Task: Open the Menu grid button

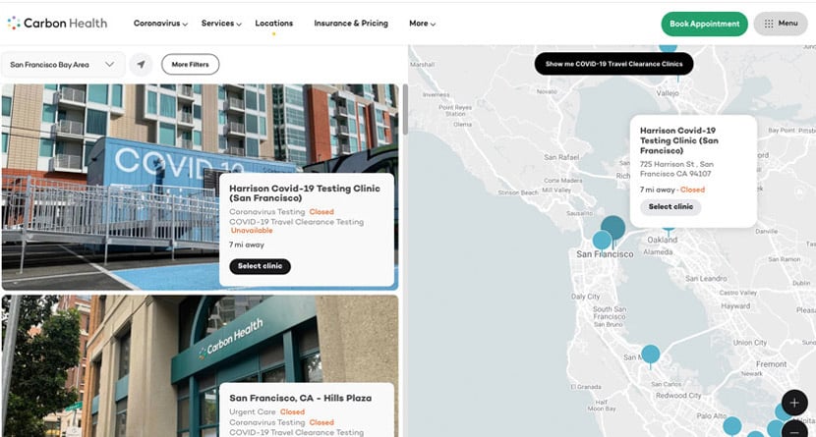Action: pyautogui.click(x=781, y=24)
